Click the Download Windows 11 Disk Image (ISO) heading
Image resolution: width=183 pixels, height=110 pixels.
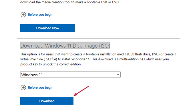tap(65, 46)
